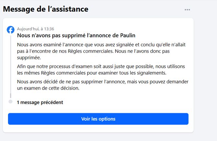
Task: Click the vertical timeline line under Facebook logo
Action: coord(10,66)
